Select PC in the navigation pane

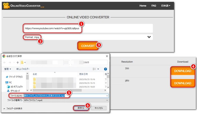pos(10,82)
